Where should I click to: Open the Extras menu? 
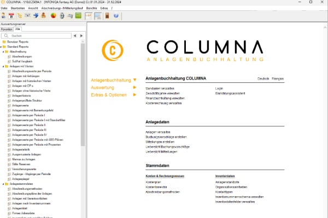pyautogui.click(x=104, y=8)
